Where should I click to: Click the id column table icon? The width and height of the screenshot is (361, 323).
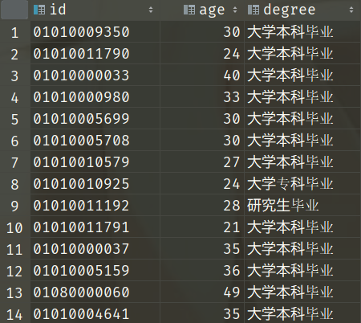pyautogui.click(x=39, y=10)
